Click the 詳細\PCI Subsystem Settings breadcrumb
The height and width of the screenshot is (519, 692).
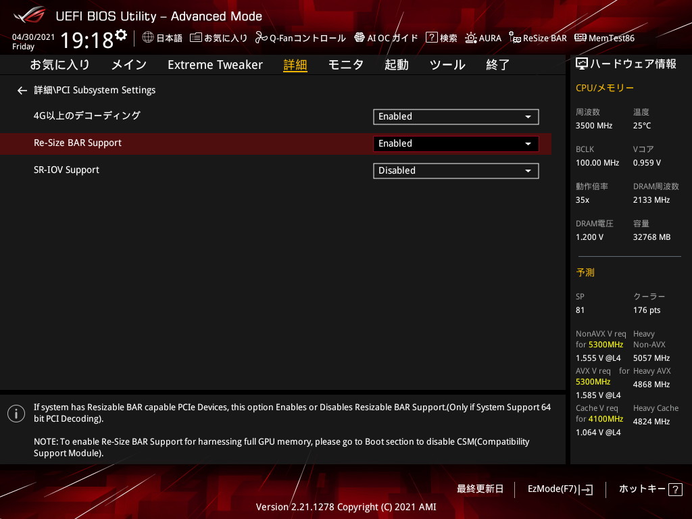[x=95, y=90]
